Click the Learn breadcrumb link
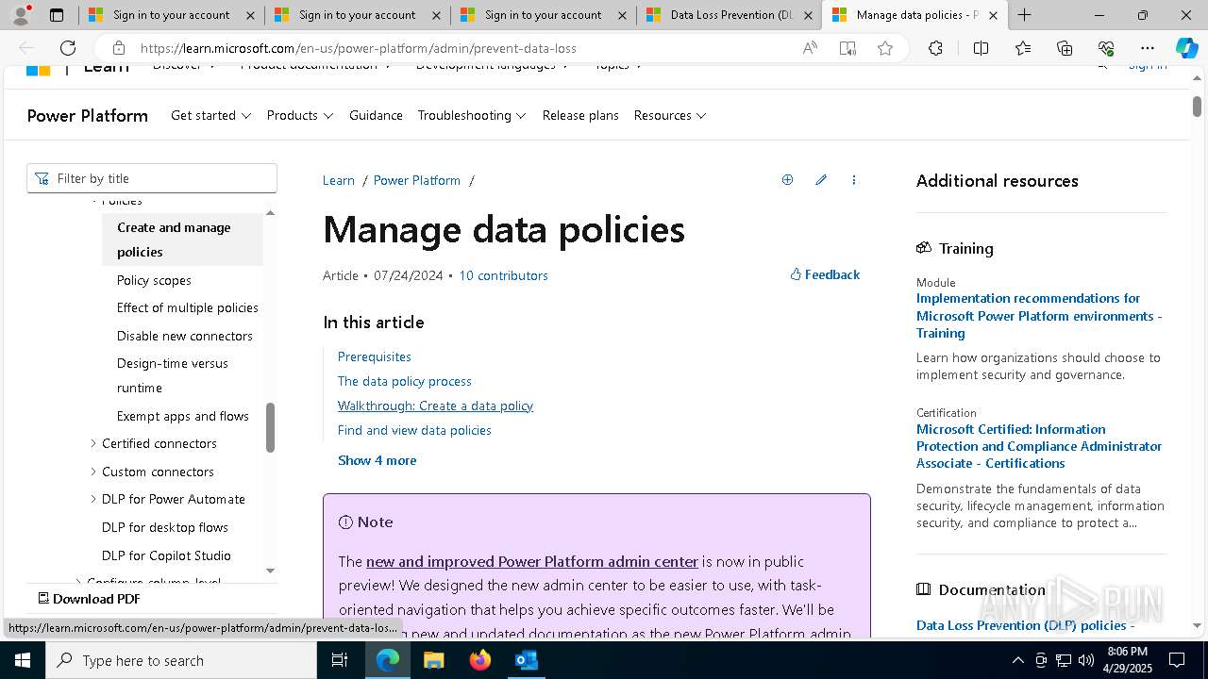 pos(339,180)
